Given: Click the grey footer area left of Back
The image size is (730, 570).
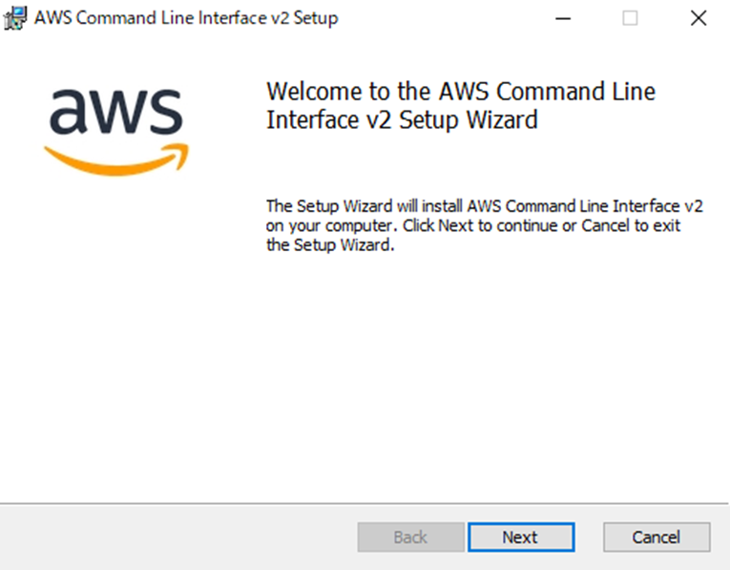Looking at the screenshot, I should [177, 537].
